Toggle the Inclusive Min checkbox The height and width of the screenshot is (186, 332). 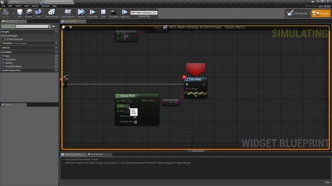(x=135, y=117)
